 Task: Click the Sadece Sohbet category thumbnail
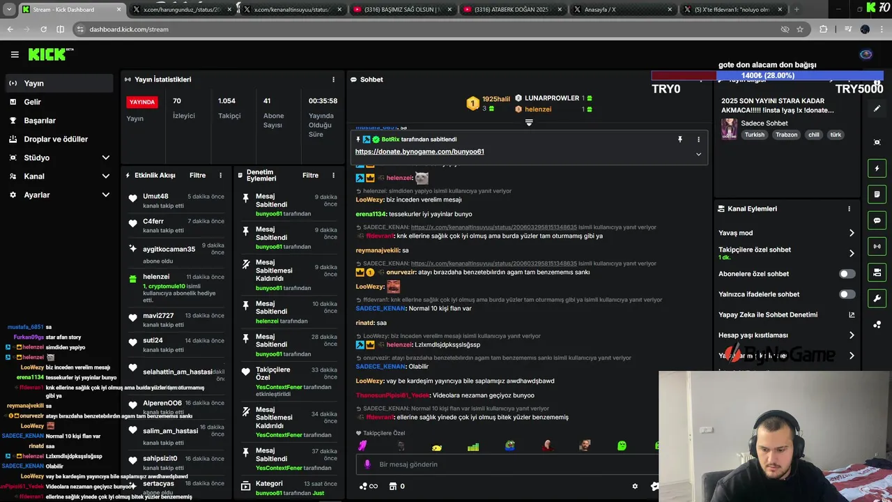coord(729,129)
